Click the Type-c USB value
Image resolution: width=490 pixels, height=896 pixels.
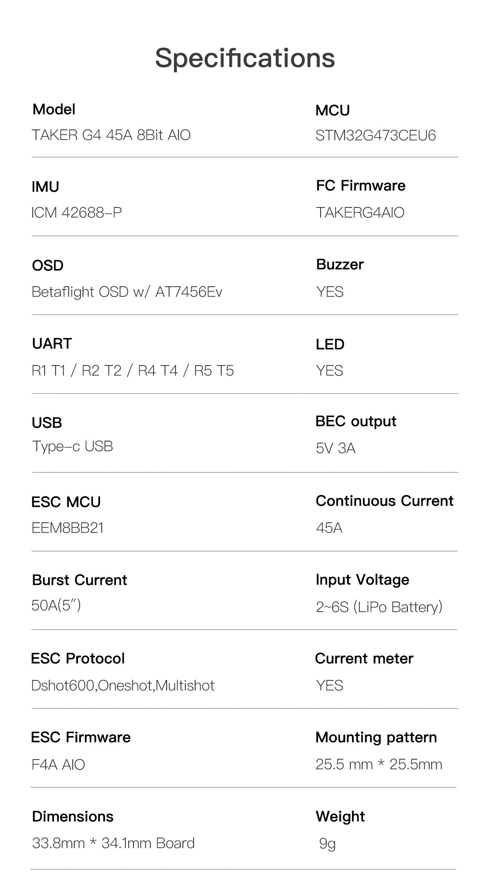click(72, 446)
